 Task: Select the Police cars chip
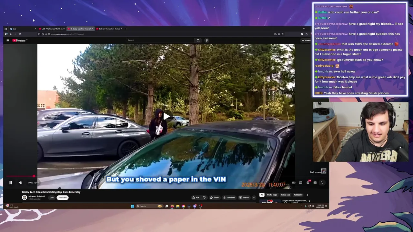[286, 195]
